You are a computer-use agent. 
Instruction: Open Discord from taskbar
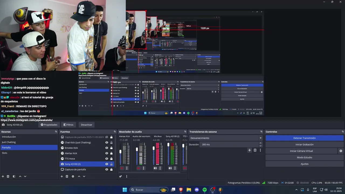[197, 190]
